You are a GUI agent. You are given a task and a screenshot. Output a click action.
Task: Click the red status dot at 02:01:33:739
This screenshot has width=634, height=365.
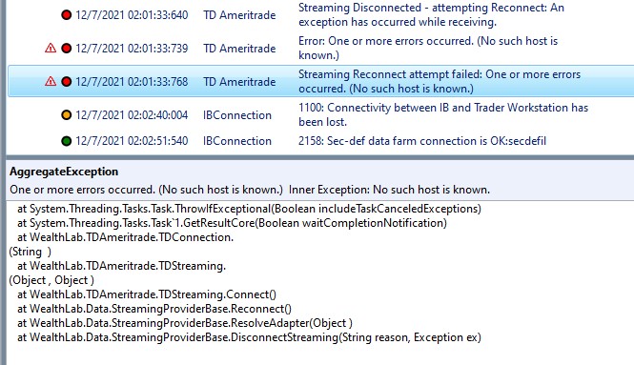point(67,48)
